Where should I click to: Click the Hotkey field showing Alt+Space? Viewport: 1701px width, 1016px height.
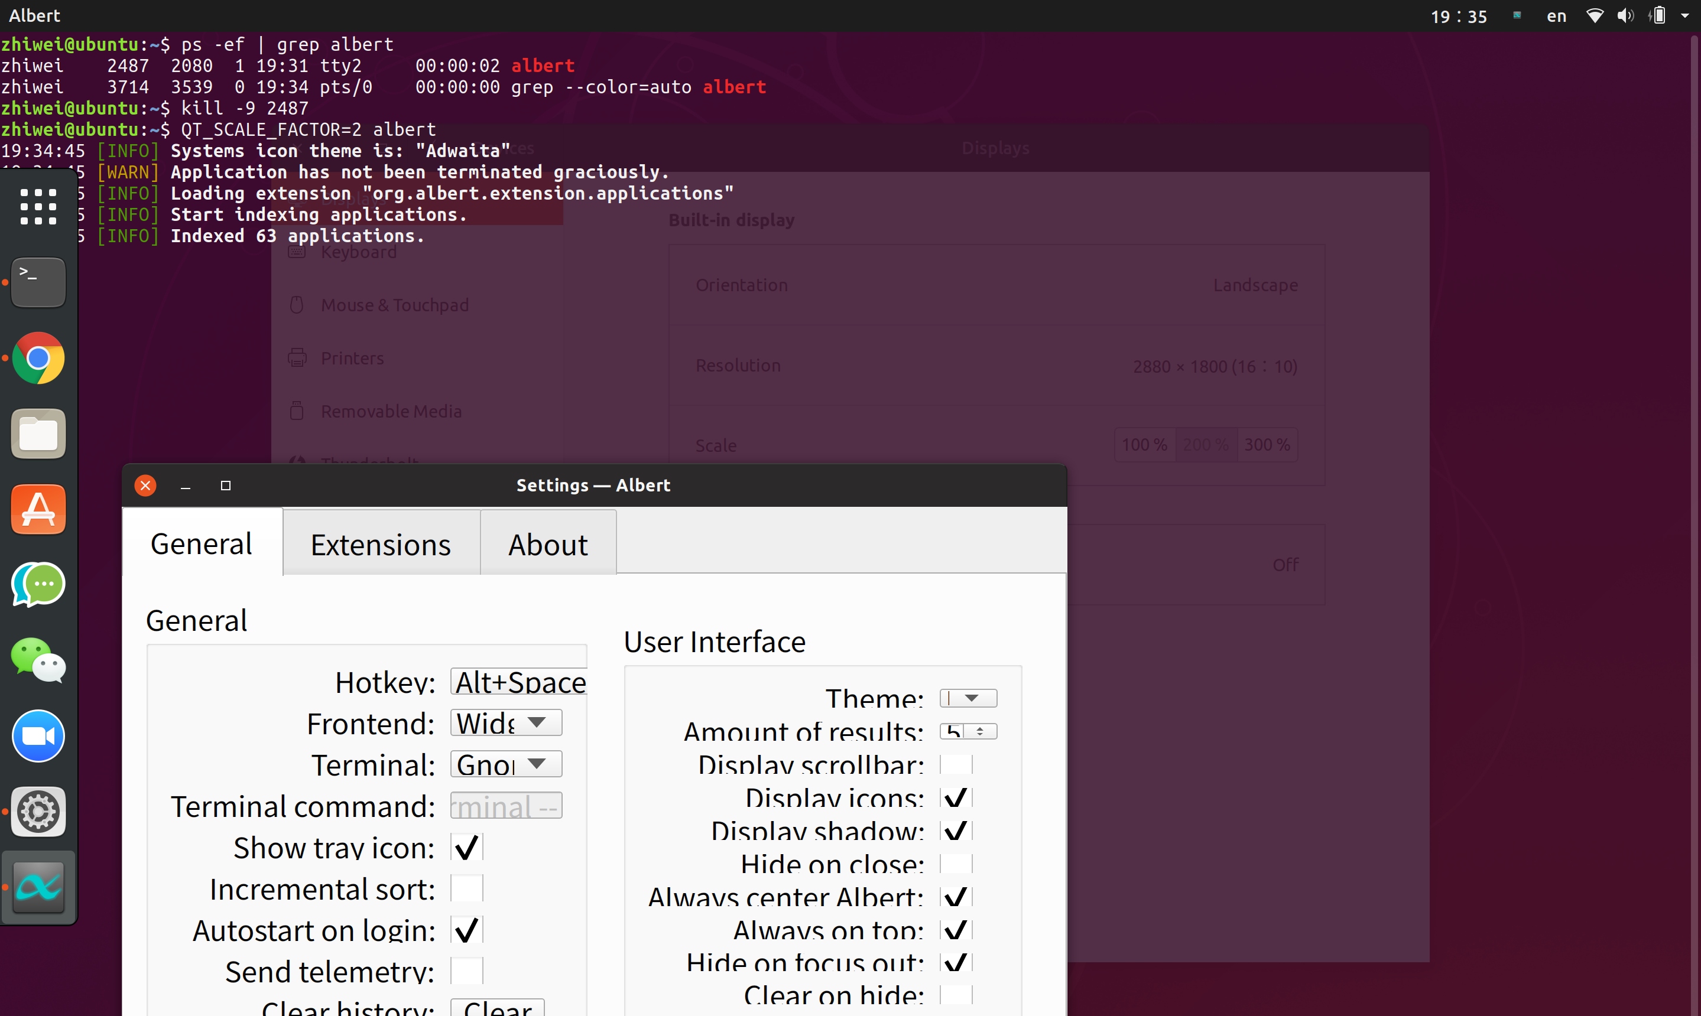pos(518,682)
